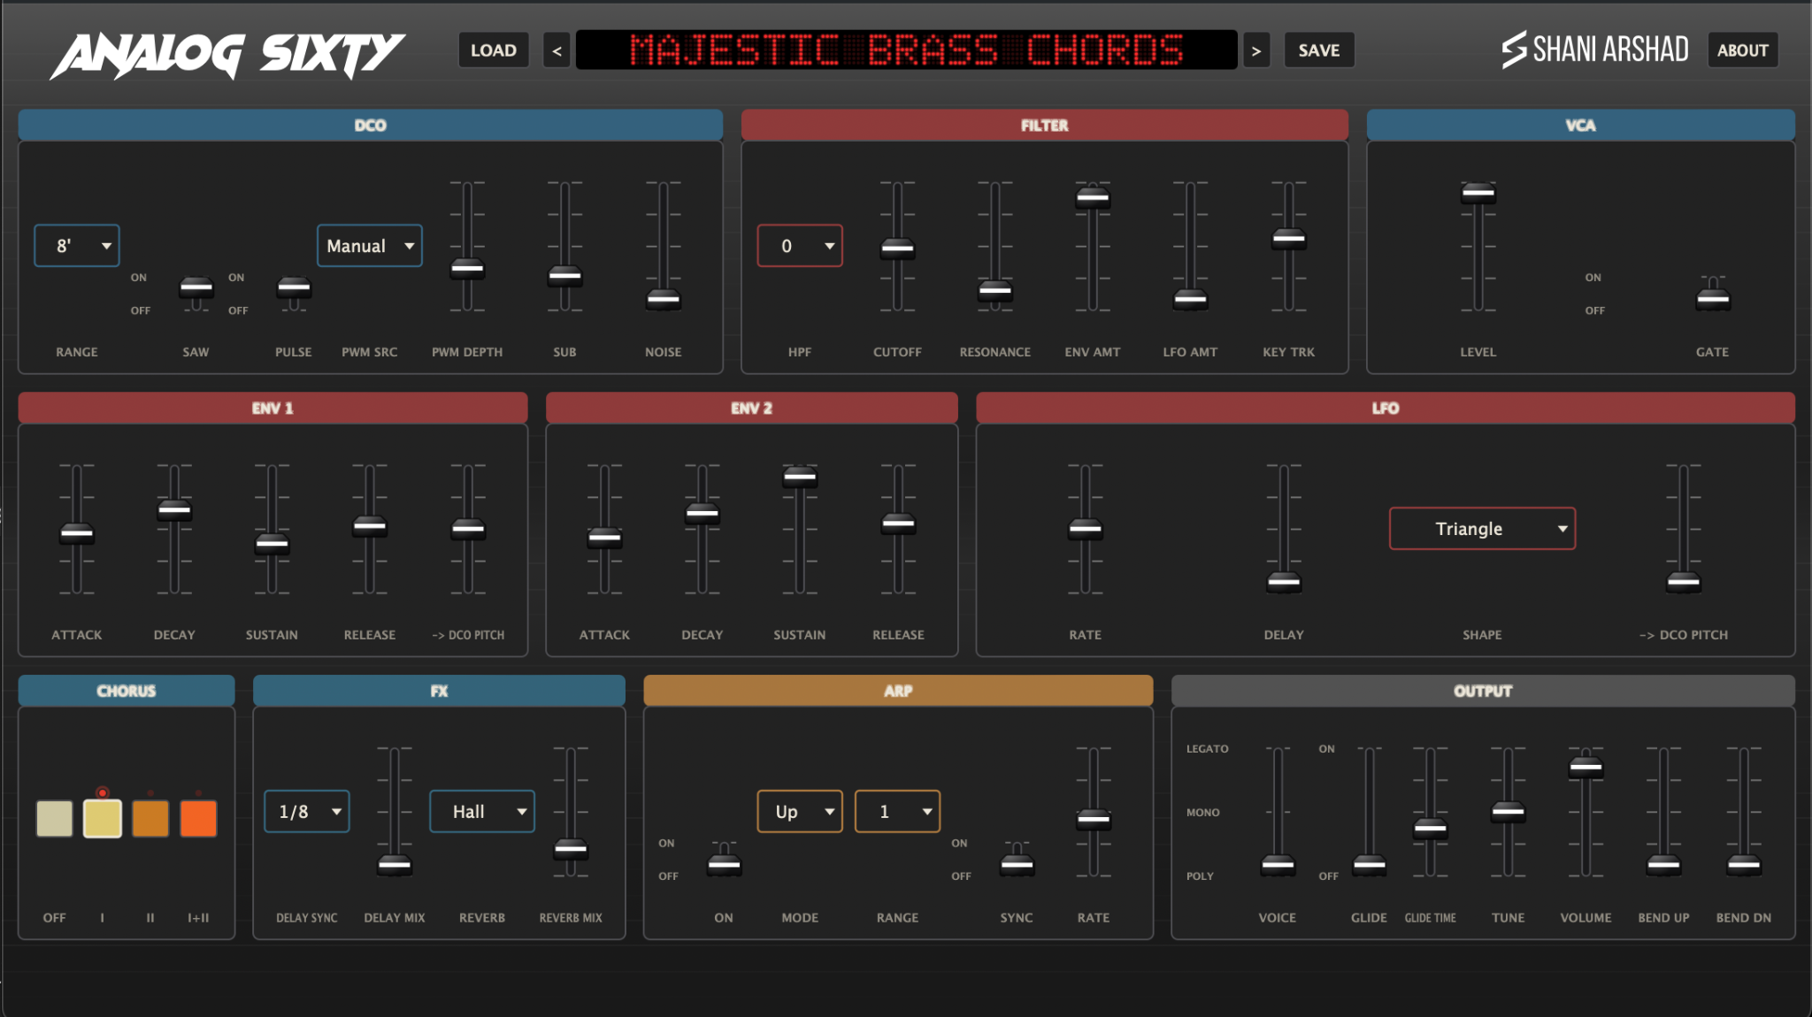Open the ARP Range dropdown
The image size is (1812, 1017).
point(897,812)
